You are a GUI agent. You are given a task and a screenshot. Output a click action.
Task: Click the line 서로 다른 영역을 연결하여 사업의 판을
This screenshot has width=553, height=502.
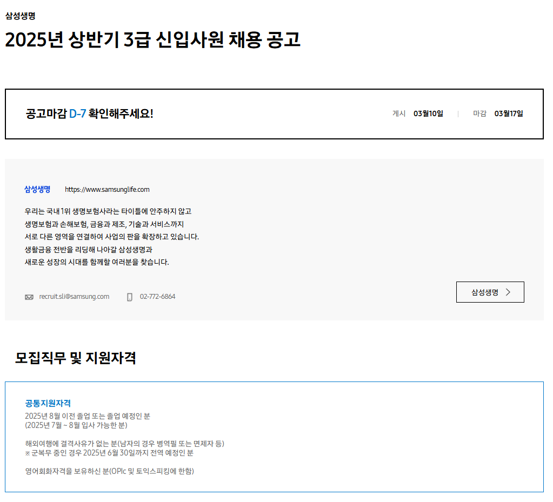112,237
